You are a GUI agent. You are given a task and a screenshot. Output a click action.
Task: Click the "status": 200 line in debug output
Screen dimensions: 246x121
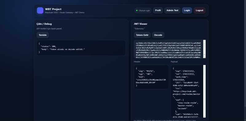click(48, 47)
